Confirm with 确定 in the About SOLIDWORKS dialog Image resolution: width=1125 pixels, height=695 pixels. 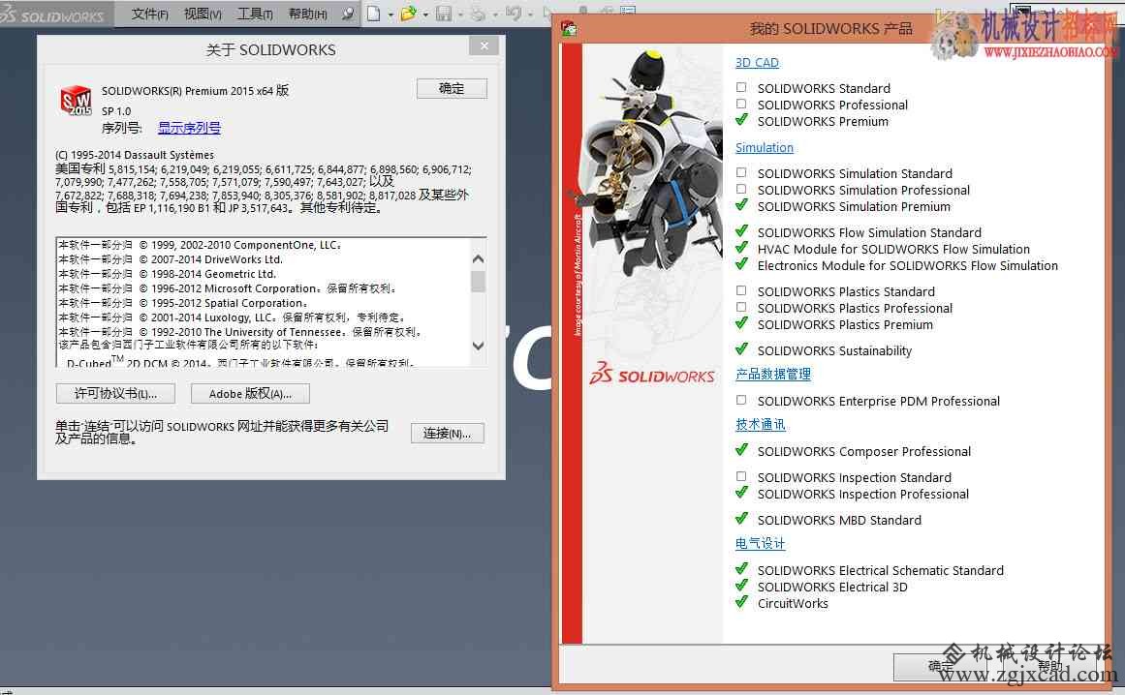coord(452,88)
